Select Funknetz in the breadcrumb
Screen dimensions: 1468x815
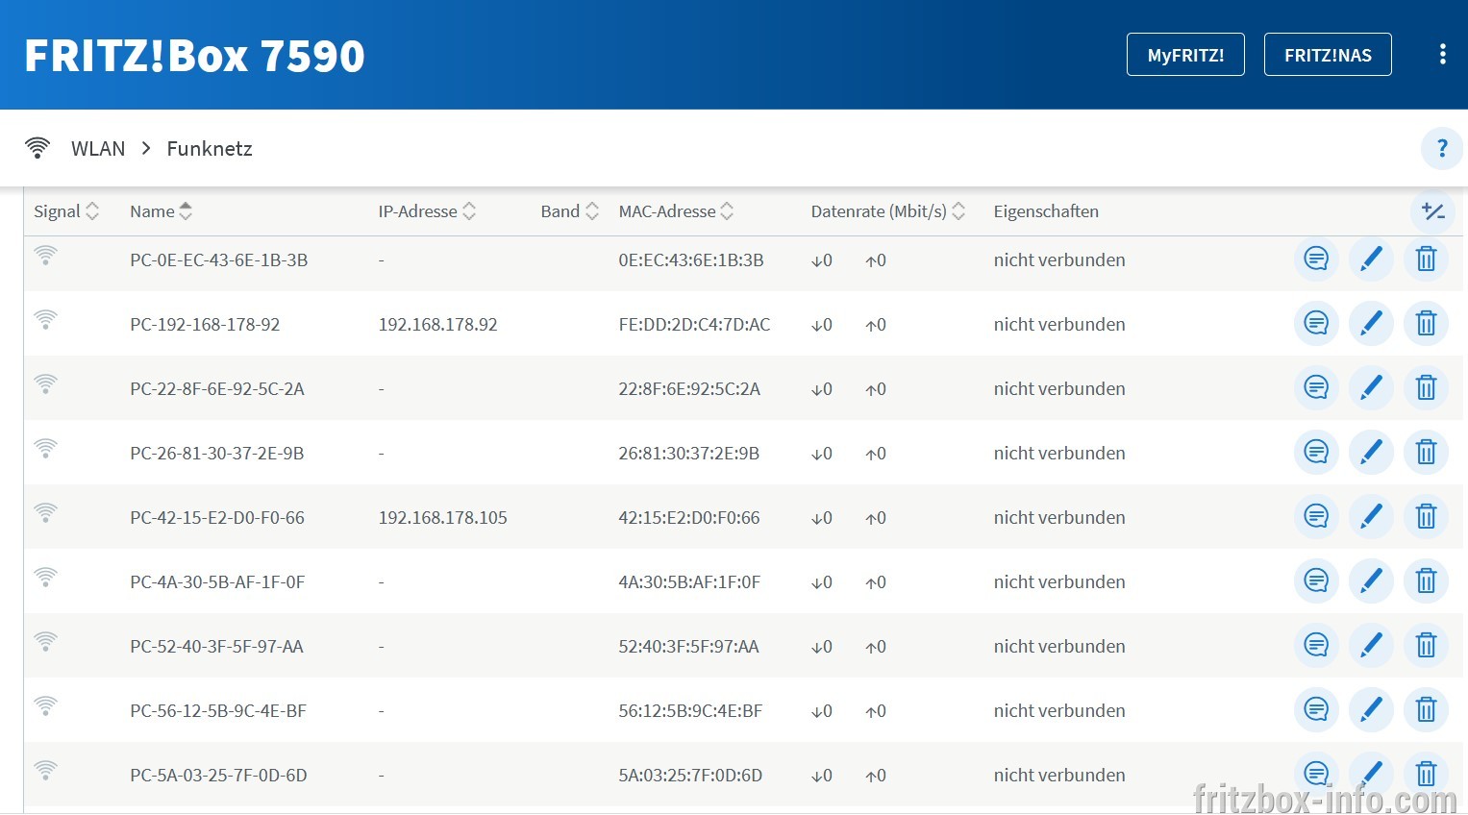210,148
